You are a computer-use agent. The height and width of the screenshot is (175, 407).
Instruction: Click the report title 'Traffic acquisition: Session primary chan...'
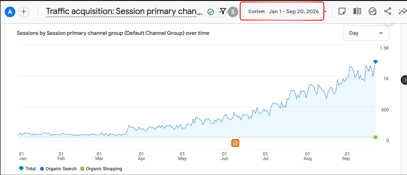pos(124,11)
